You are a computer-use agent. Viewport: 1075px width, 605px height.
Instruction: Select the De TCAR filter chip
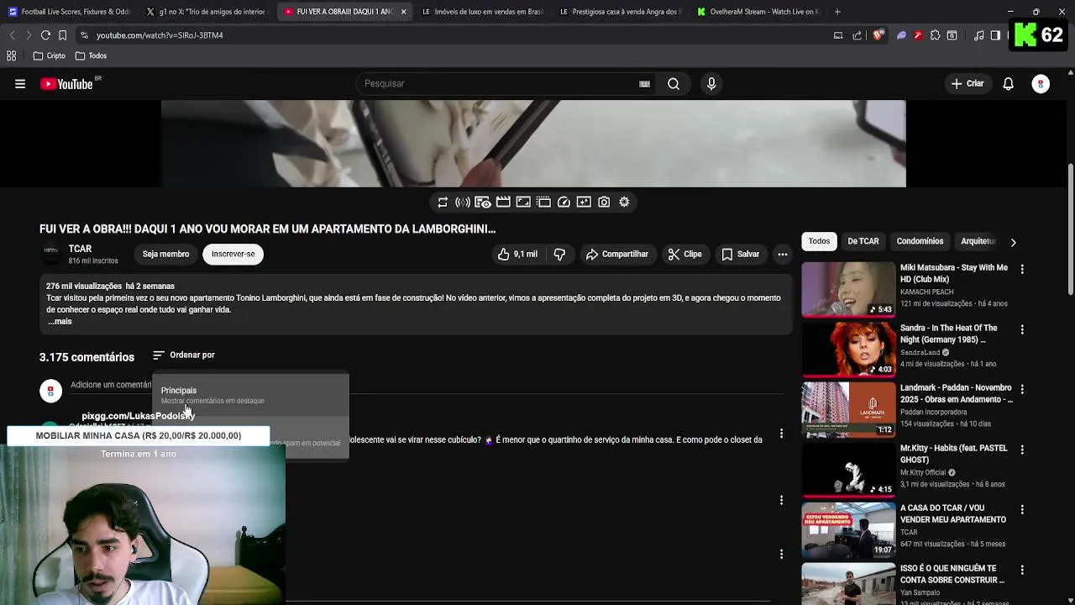coord(863,241)
